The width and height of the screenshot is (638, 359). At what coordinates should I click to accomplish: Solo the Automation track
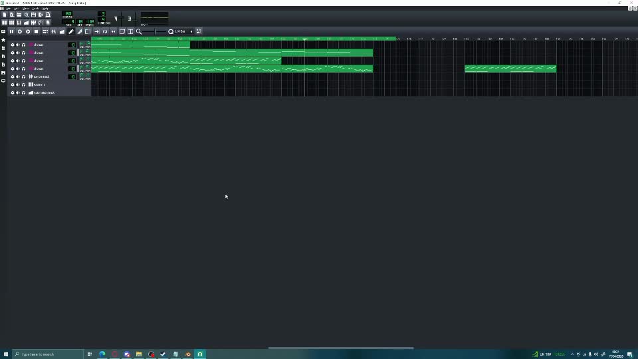[24, 93]
